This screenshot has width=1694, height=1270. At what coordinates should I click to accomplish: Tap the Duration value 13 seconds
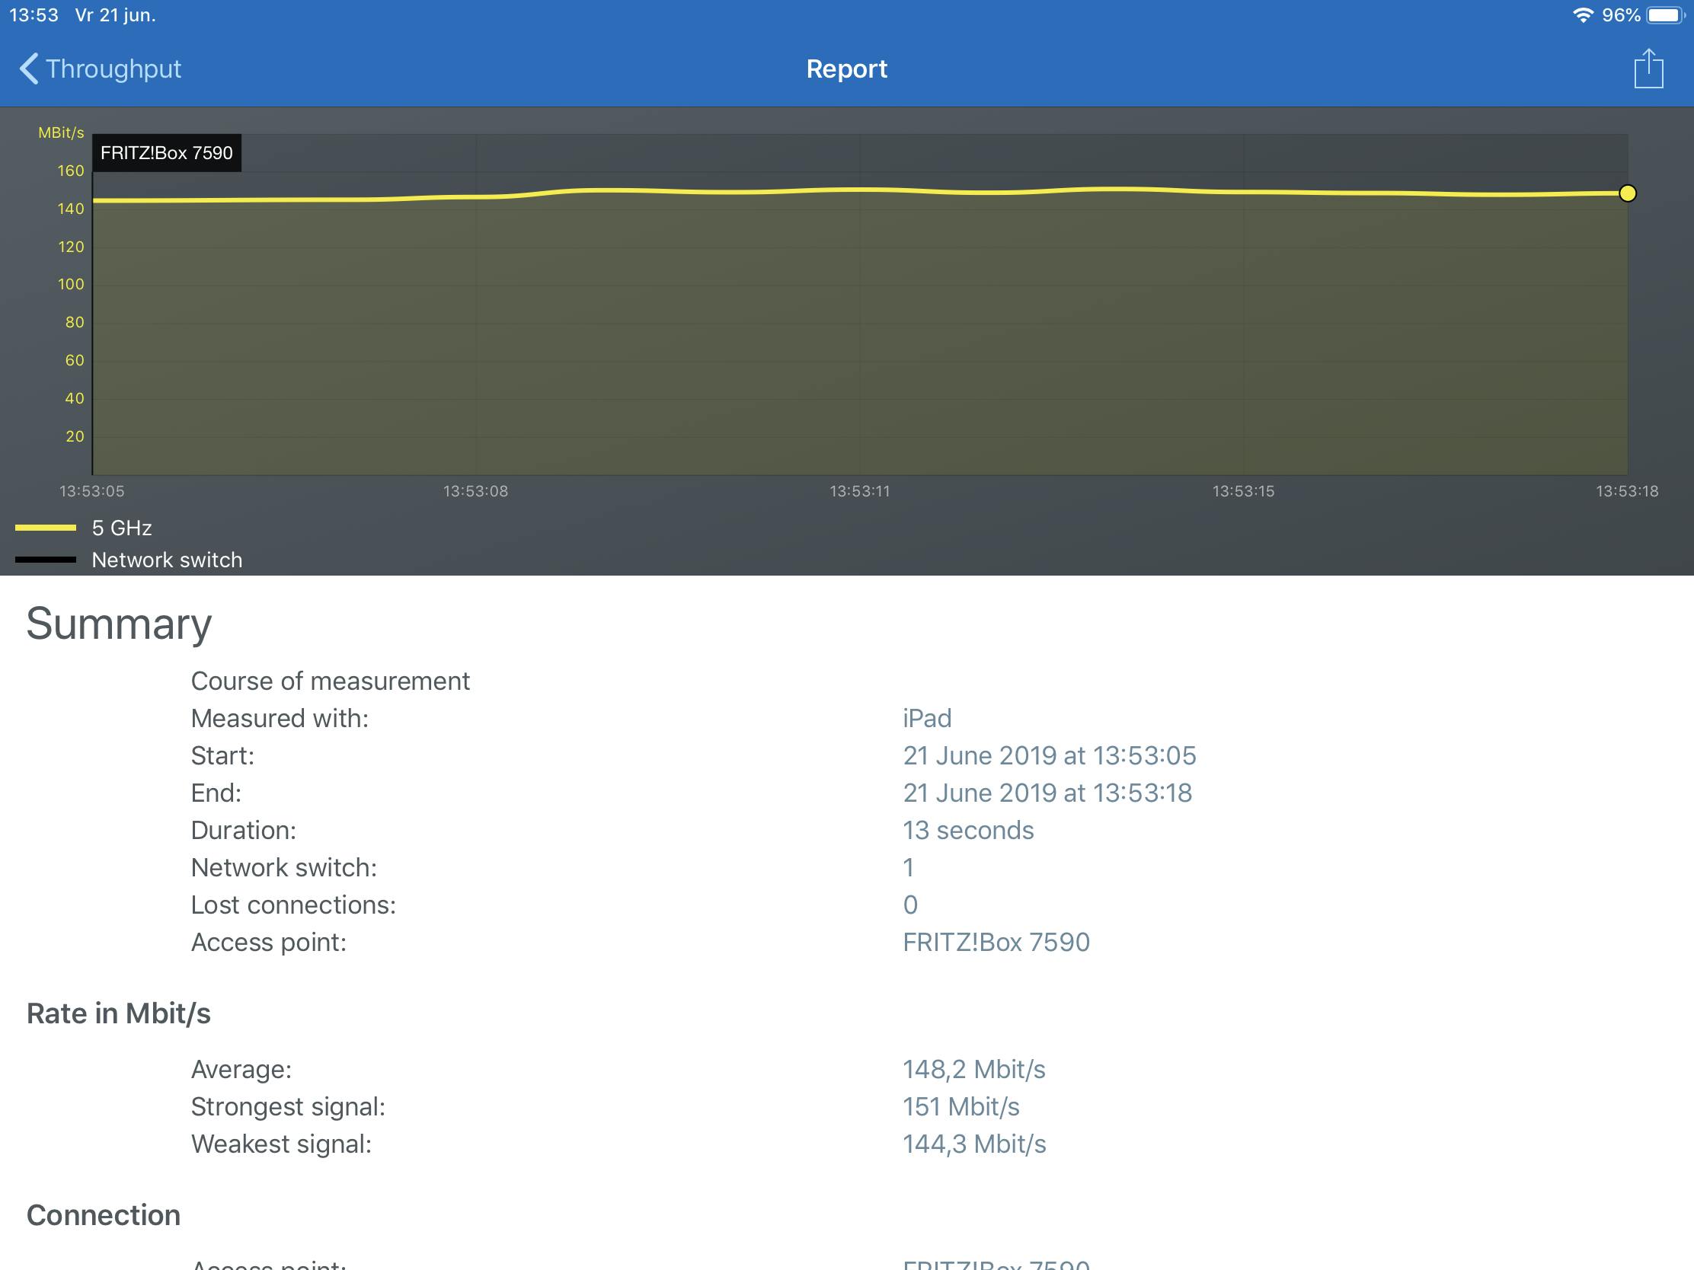968,831
